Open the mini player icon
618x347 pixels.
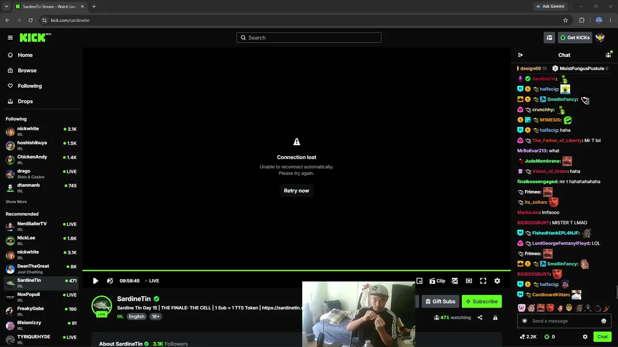(420, 281)
